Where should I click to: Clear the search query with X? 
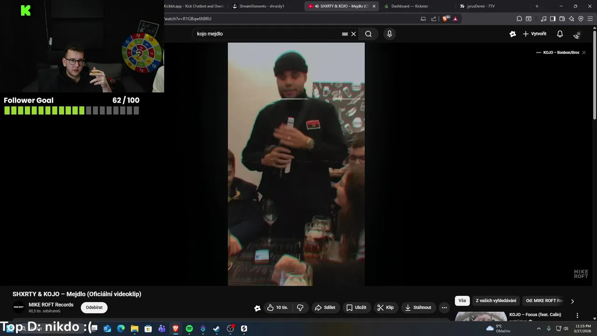354,34
